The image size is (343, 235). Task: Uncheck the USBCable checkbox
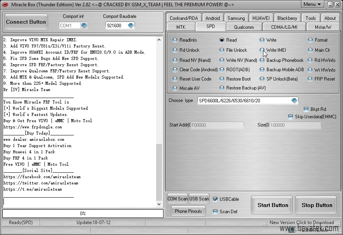[x=215, y=199]
